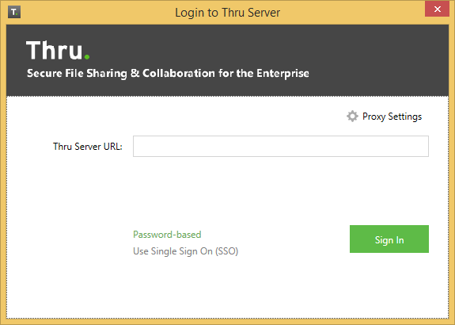Screen dimensions: 455x325
Task: Click the letter T of the Thru logo
Action: coord(35,50)
